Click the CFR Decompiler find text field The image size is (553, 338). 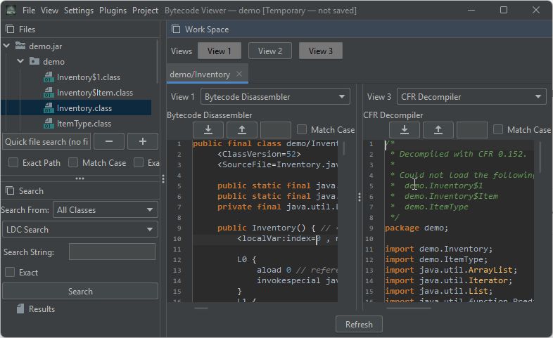pos(472,130)
